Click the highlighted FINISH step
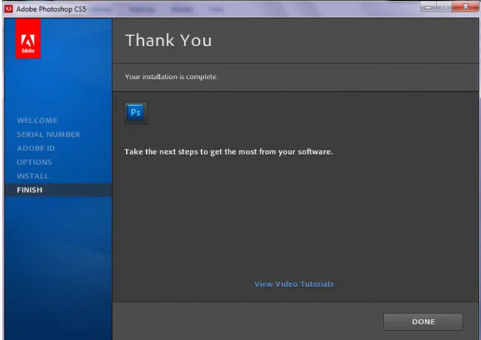Screen dimensions: 481x340 tap(30, 190)
